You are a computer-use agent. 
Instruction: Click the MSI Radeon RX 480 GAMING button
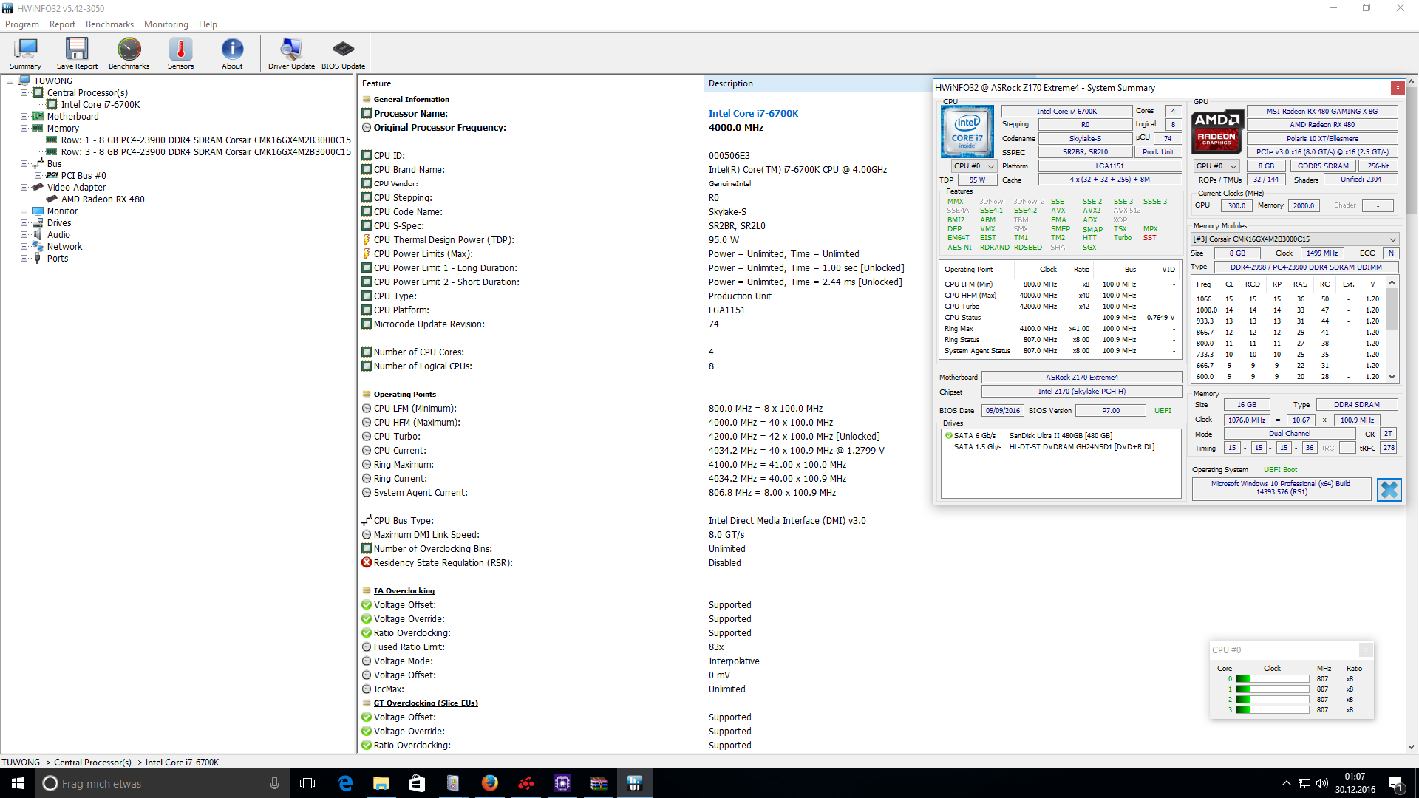pos(1321,112)
